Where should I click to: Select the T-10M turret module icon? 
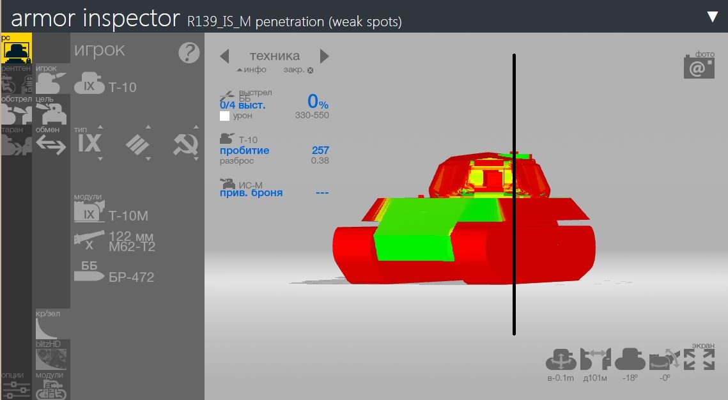coord(89,212)
